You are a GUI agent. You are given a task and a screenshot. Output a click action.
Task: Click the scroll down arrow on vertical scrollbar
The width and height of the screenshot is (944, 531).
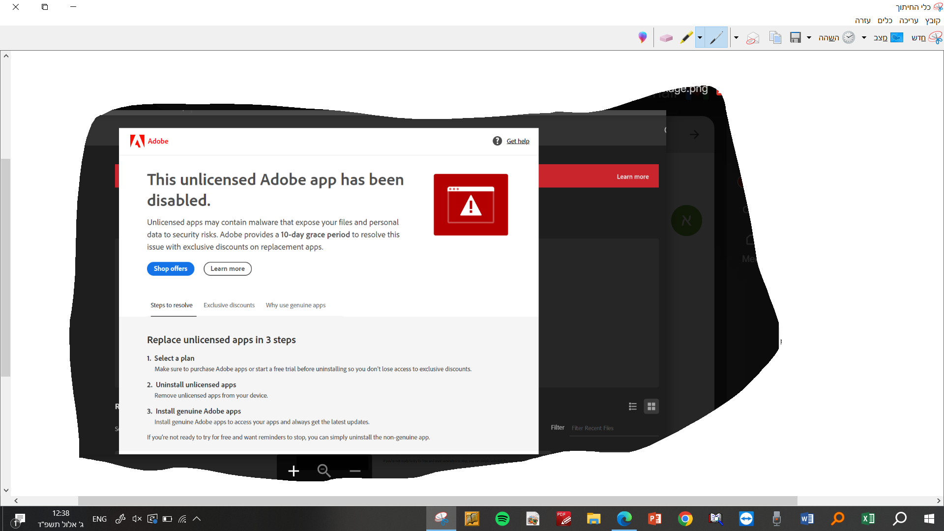tap(6, 490)
